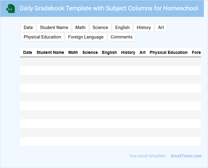
Task: Click the Math column header
Action: 73,52
